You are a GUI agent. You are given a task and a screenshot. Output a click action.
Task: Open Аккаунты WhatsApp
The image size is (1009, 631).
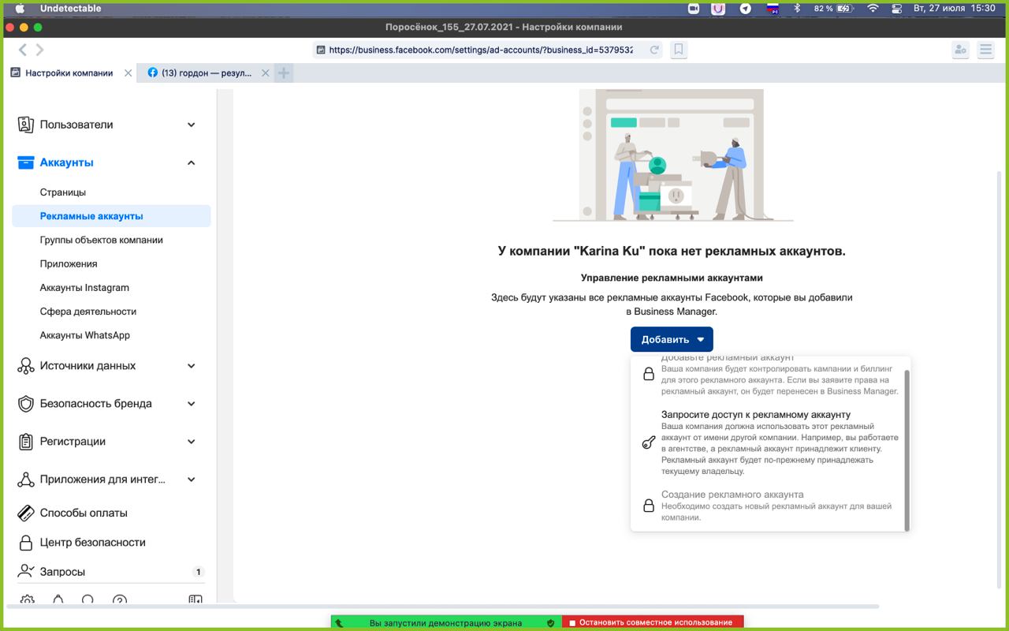85,335
